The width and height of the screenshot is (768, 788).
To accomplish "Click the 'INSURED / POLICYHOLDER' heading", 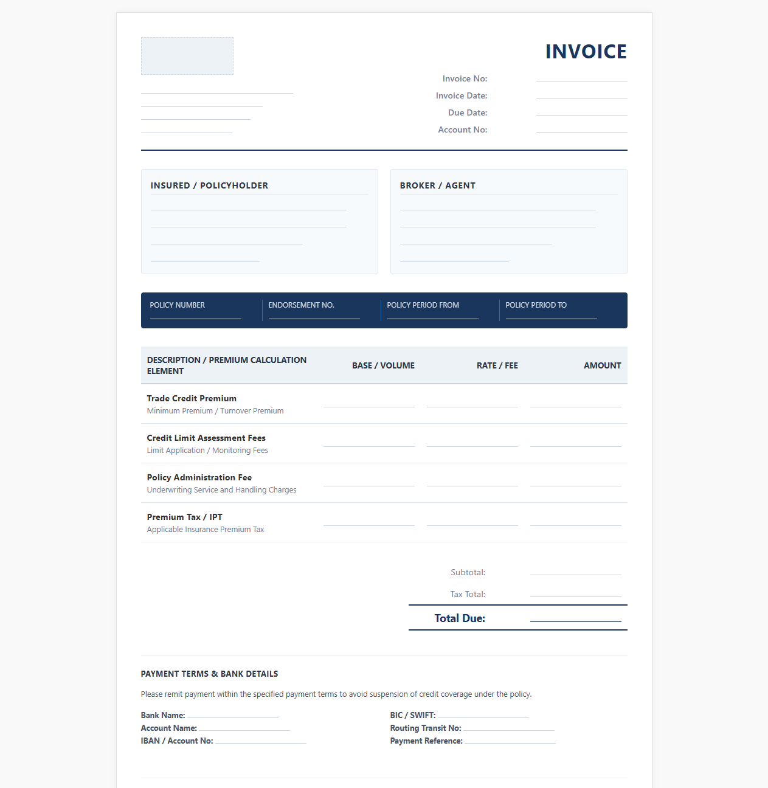I will click(x=209, y=185).
